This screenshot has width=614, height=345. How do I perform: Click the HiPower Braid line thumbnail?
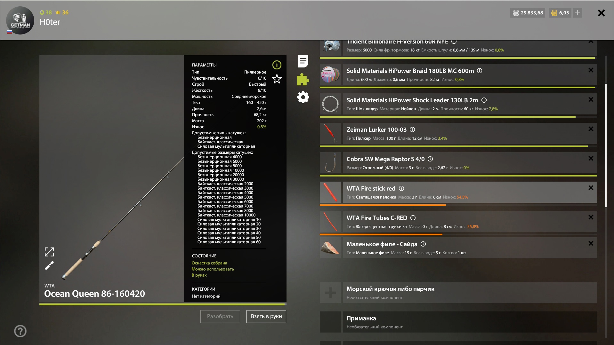[x=330, y=74]
